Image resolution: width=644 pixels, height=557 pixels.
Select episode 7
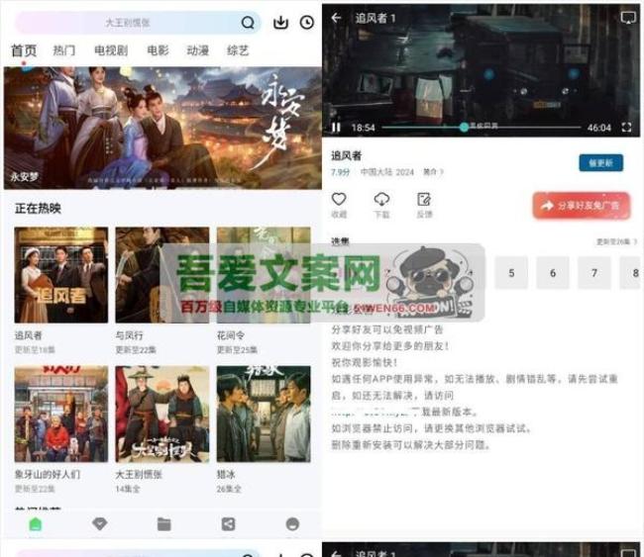594,273
